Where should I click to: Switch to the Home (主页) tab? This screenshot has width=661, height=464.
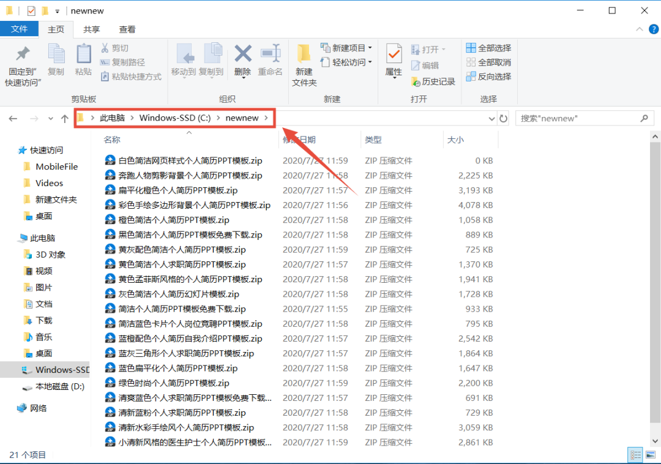coord(56,29)
